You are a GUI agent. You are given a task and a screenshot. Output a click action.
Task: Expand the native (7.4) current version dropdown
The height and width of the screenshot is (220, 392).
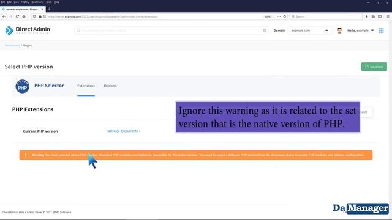coord(123,131)
